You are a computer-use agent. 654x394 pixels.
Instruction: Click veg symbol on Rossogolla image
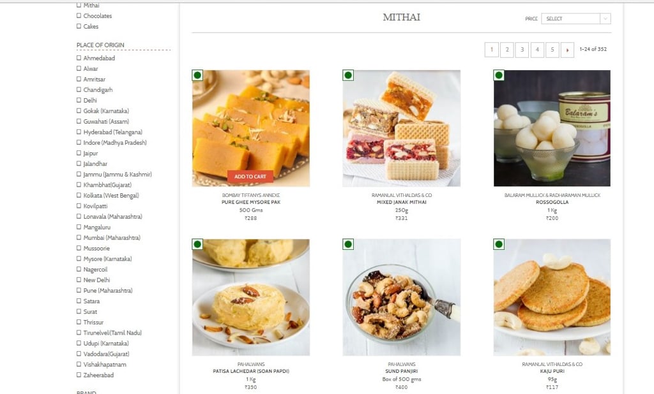point(499,75)
